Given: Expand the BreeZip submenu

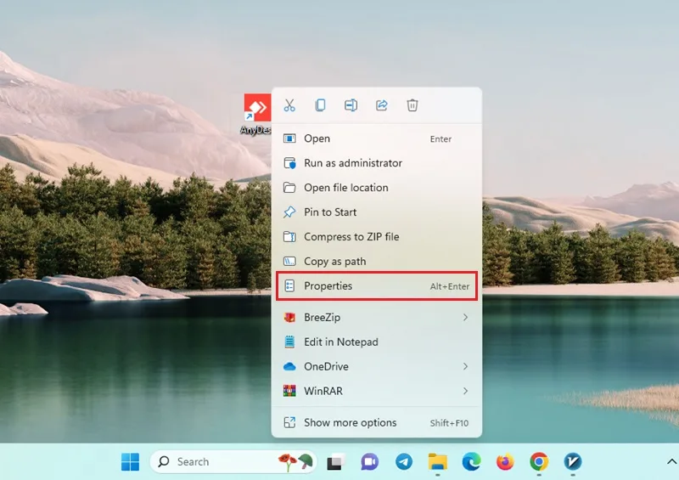Looking at the screenshot, I should click(376, 318).
